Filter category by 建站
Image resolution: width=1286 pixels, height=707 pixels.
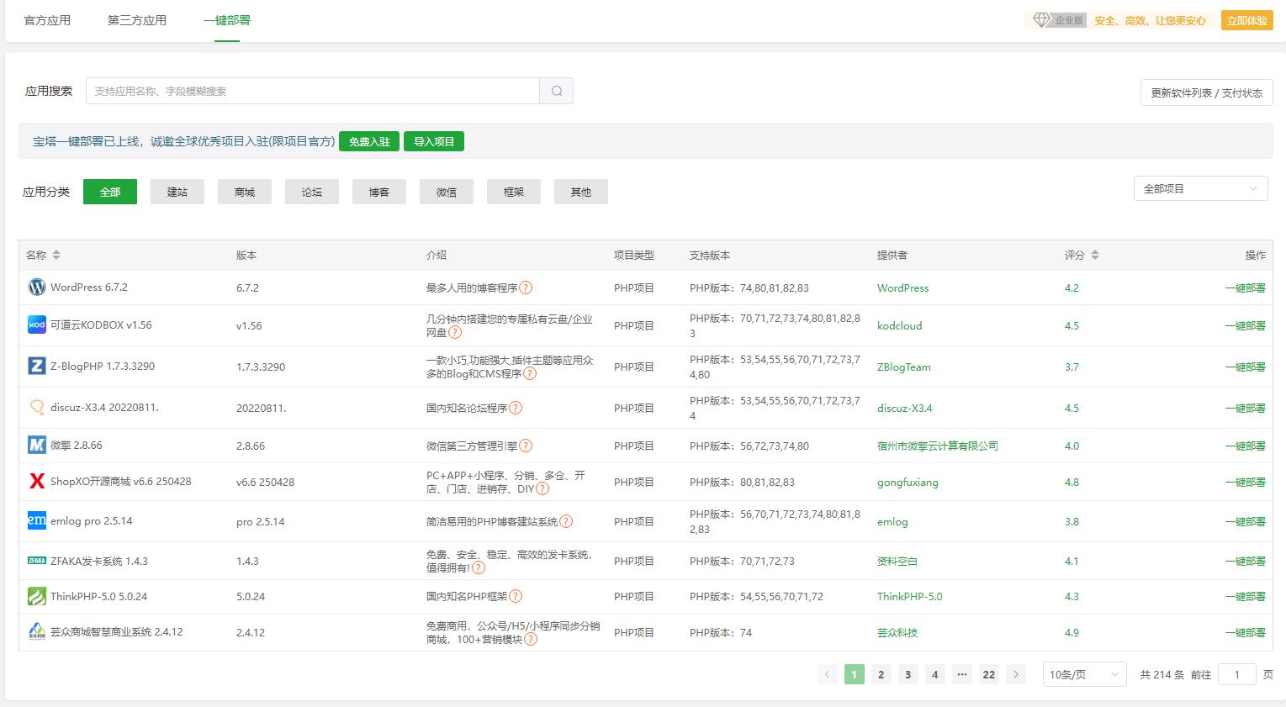[177, 192]
